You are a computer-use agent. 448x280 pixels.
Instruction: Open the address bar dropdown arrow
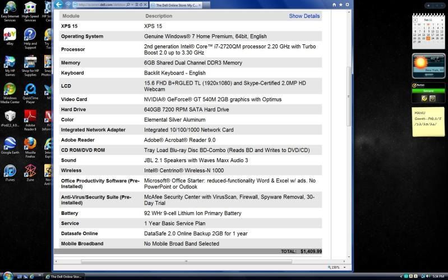[x=132, y=5]
